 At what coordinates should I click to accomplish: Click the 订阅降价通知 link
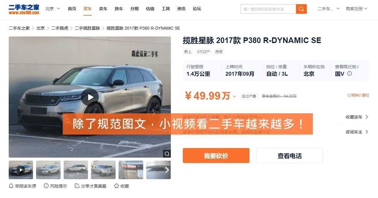click(358, 95)
